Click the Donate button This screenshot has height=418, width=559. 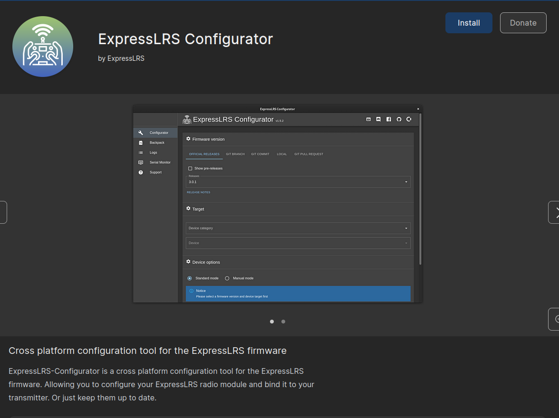pyautogui.click(x=523, y=23)
